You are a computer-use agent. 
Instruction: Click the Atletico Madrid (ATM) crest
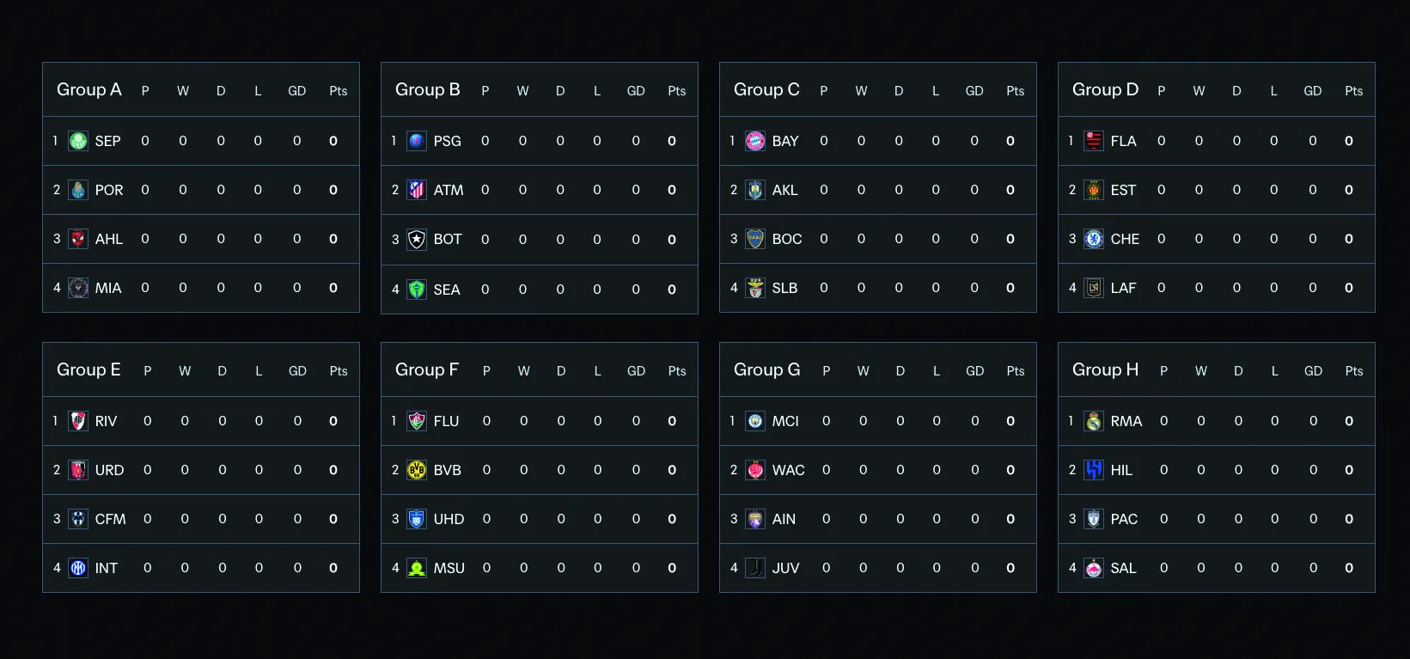pyautogui.click(x=417, y=190)
